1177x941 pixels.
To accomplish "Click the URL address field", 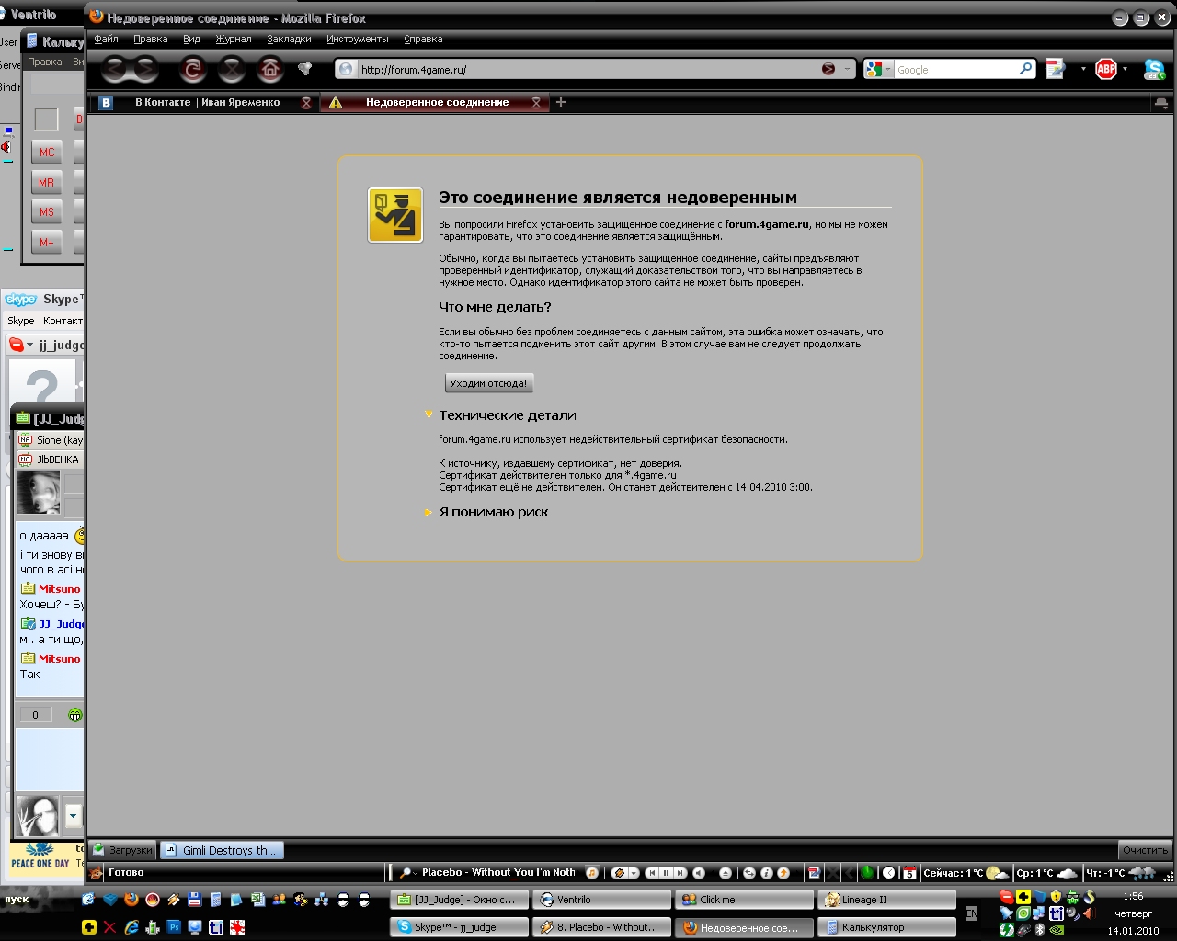I will 588,69.
